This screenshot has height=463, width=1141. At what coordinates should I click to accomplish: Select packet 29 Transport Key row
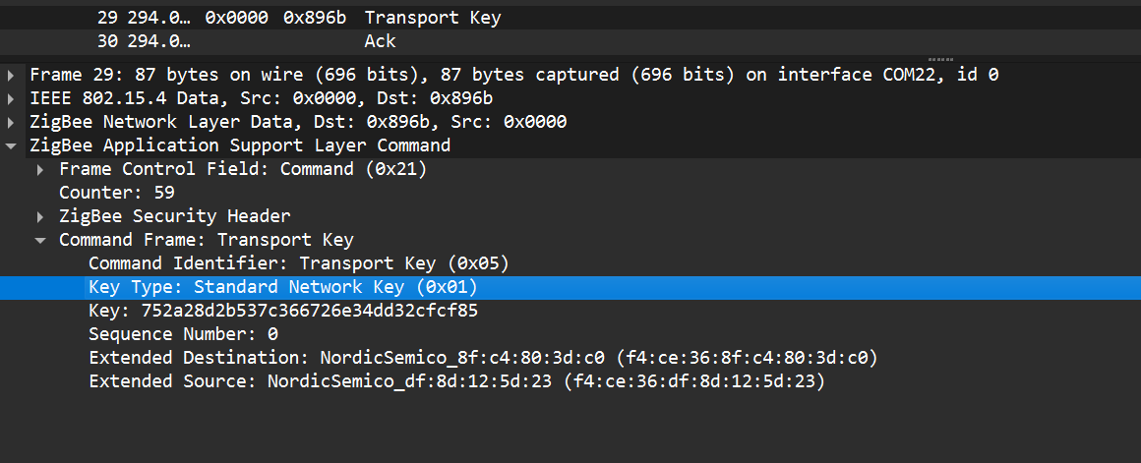click(x=433, y=18)
